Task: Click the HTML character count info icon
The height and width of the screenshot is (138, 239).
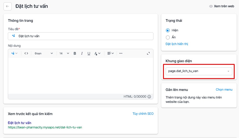Action: [149, 96]
